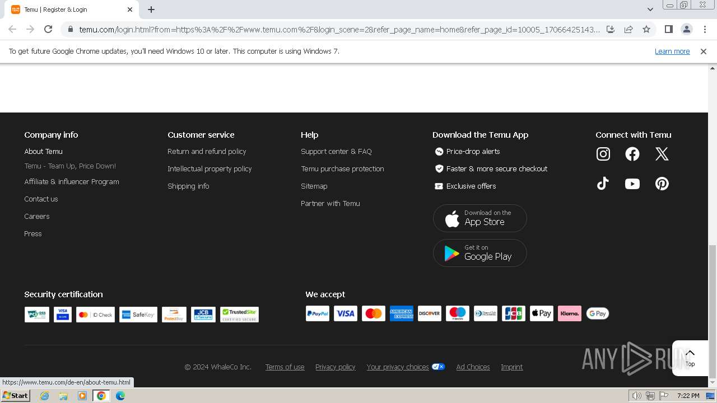
Task: Click the Maestro payment icon
Action: point(458,313)
